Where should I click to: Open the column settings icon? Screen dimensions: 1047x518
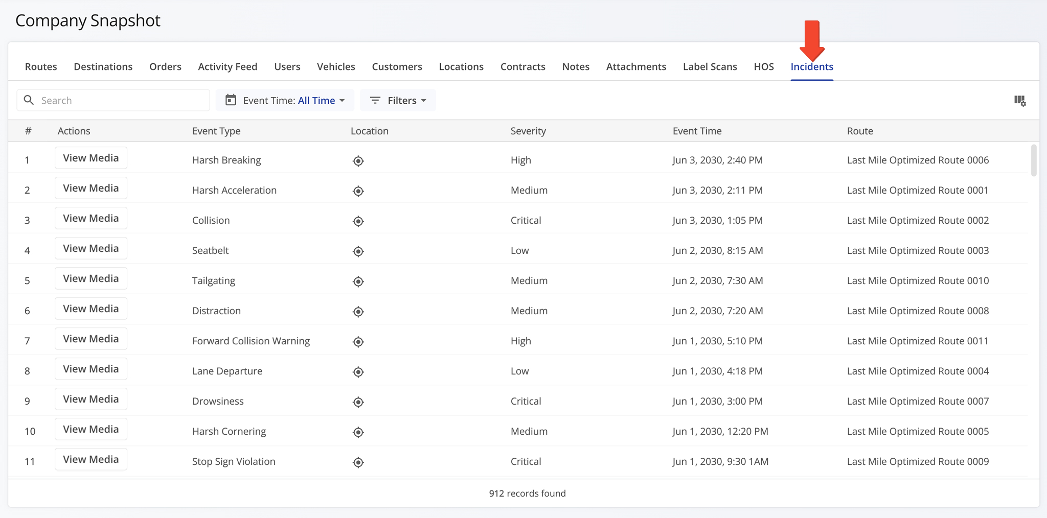1020,101
